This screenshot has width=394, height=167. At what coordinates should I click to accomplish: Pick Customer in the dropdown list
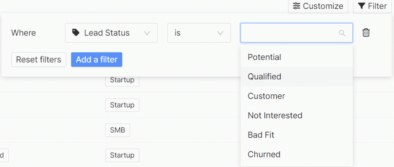click(x=266, y=96)
